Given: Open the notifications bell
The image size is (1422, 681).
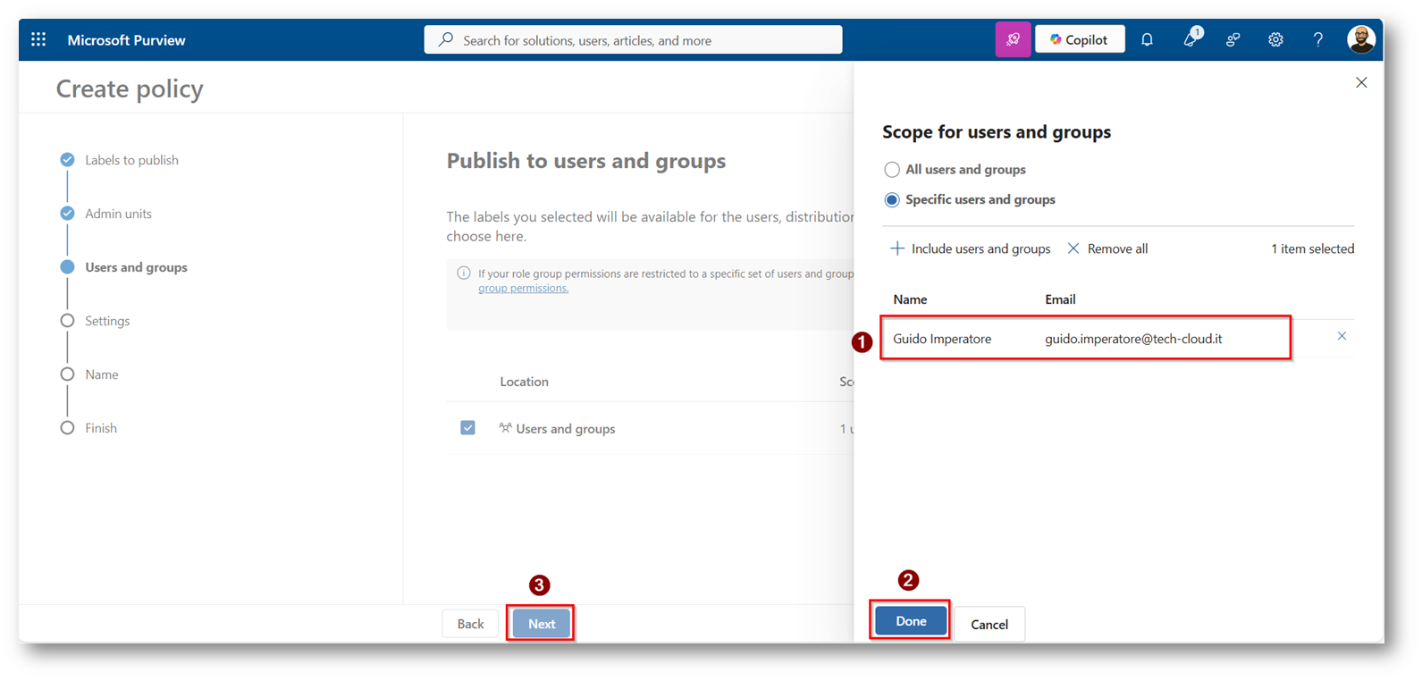Looking at the screenshot, I should pyautogui.click(x=1147, y=39).
